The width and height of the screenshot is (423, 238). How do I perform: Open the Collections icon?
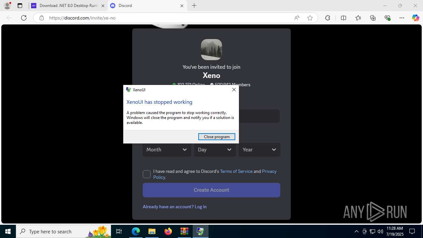[373, 18]
